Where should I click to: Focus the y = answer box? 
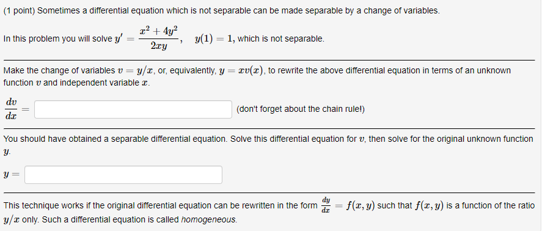point(123,175)
